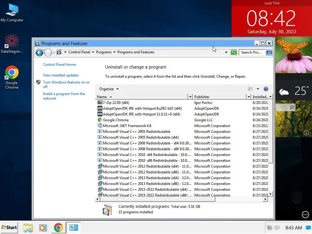Click the Forward navigation arrow

click(x=48, y=52)
